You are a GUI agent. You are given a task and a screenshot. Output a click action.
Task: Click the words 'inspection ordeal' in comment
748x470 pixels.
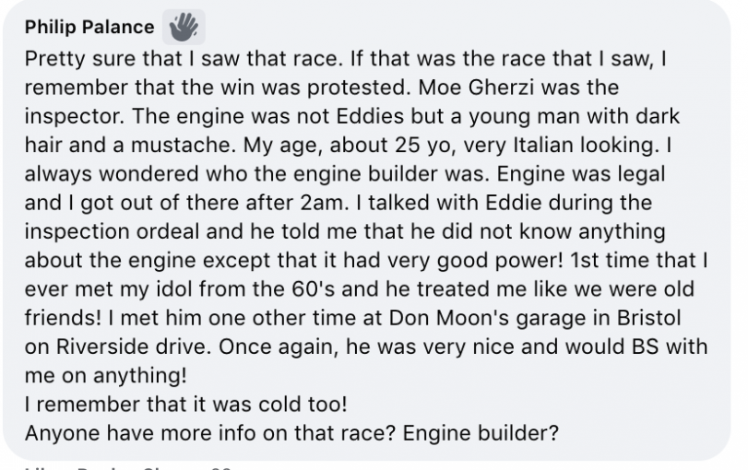(113, 231)
